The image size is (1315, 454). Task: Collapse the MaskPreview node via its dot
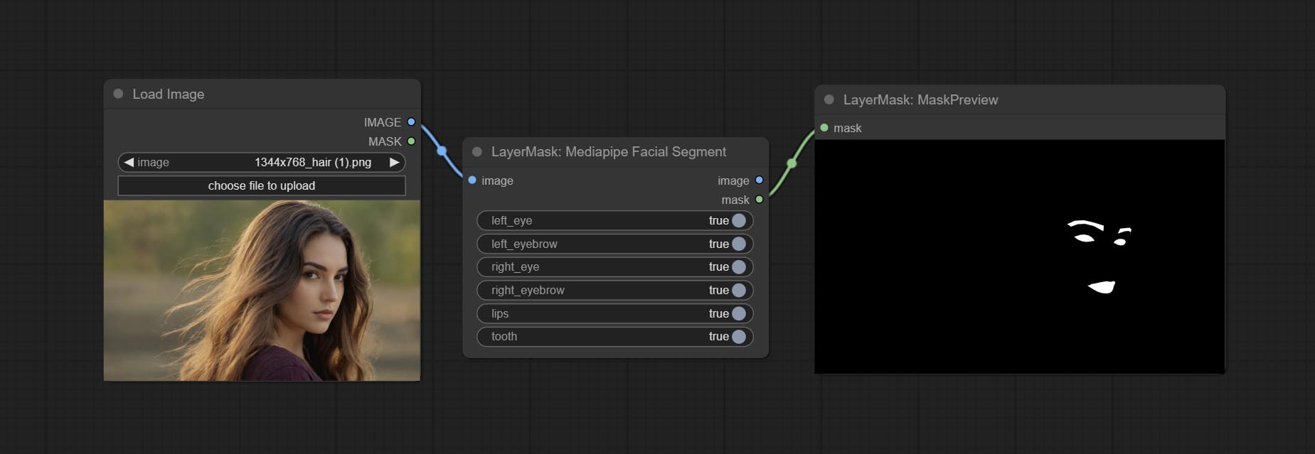tap(829, 99)
